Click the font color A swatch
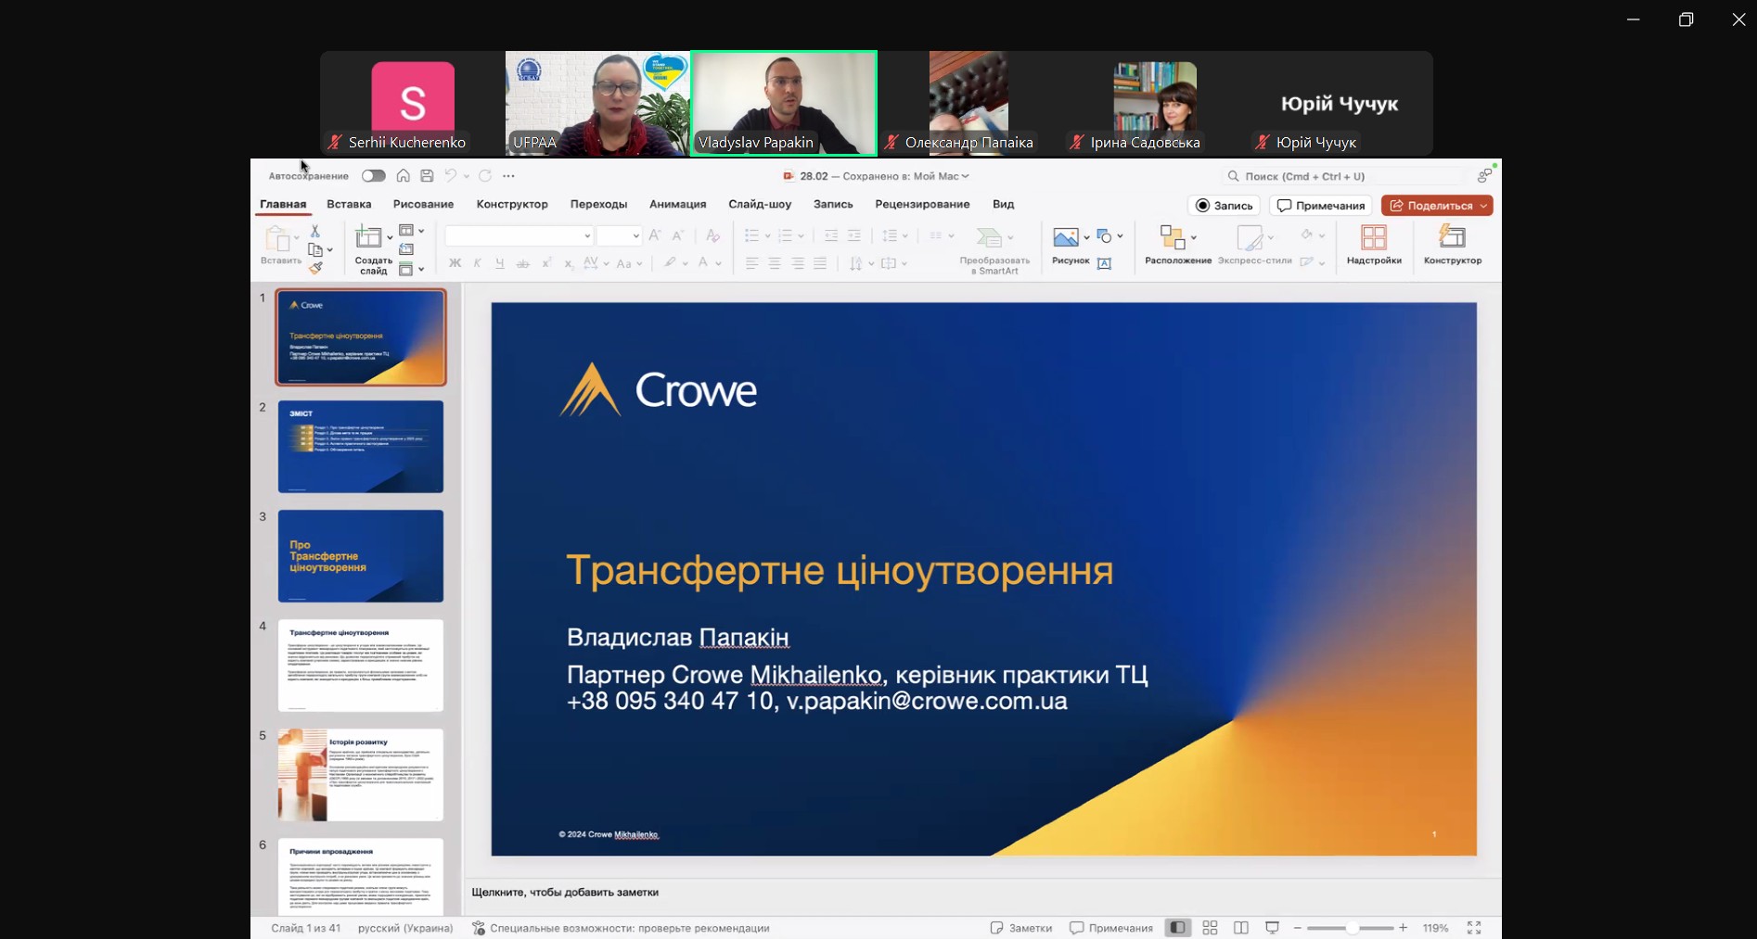The image size is (1757, 939). 704,263
